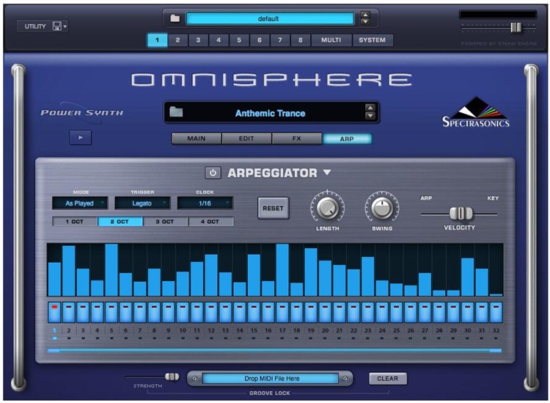
Task: Click the VELOCITY arp/key slider handle
Action: (x=461, y=213)
